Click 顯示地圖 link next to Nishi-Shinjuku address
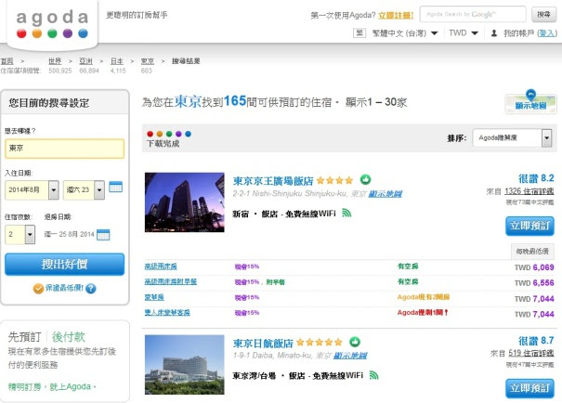The width and height of the screenshot is (562, 403). (386, 194)
